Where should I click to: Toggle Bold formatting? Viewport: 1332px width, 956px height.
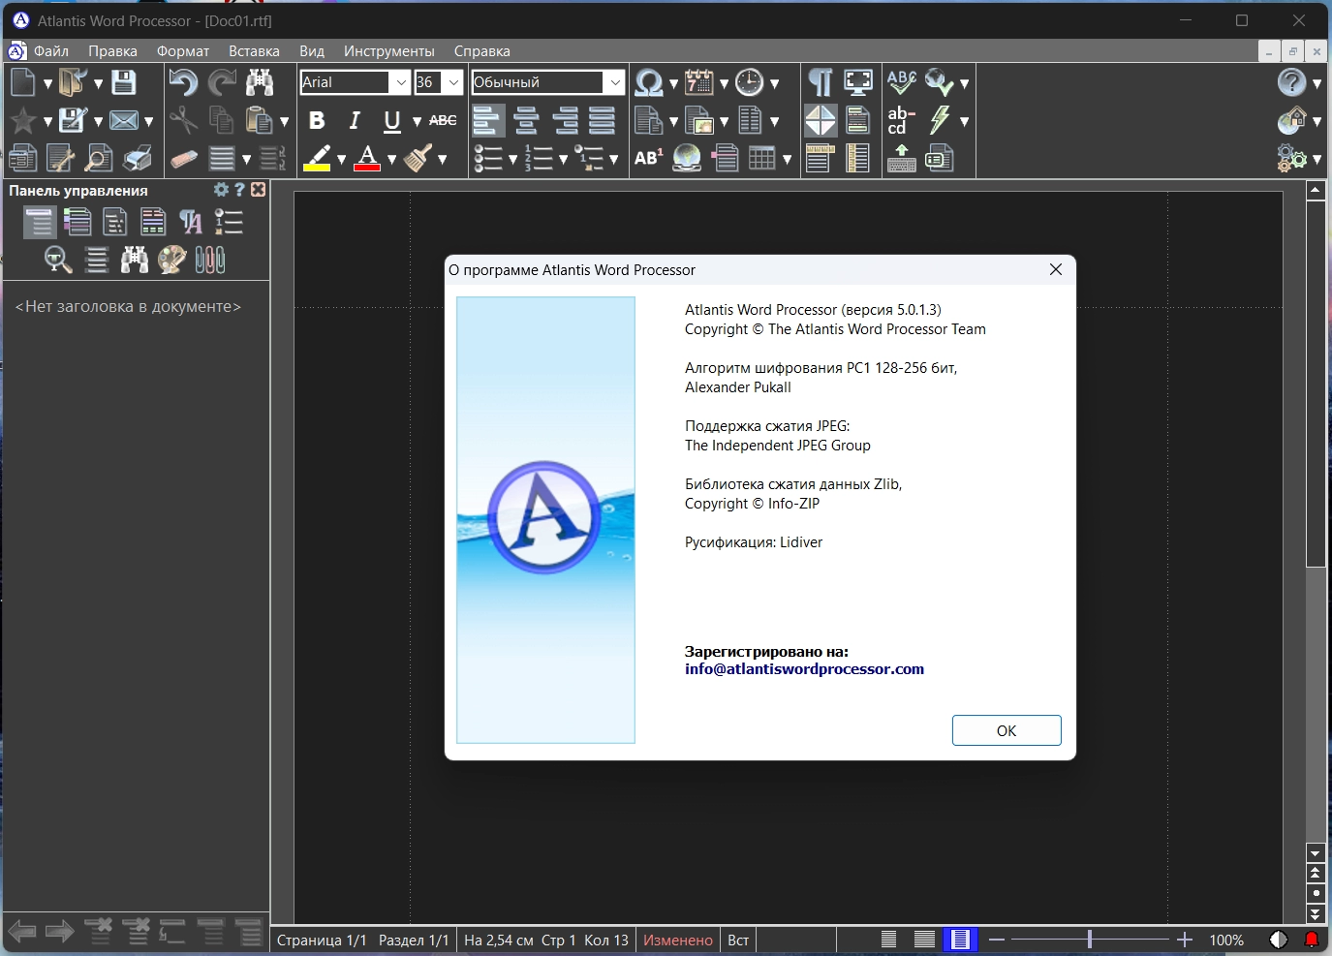317,120
